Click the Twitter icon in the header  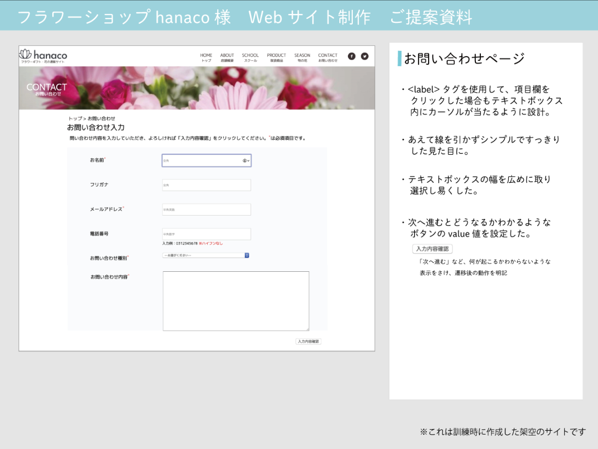[x=365, y=56]
